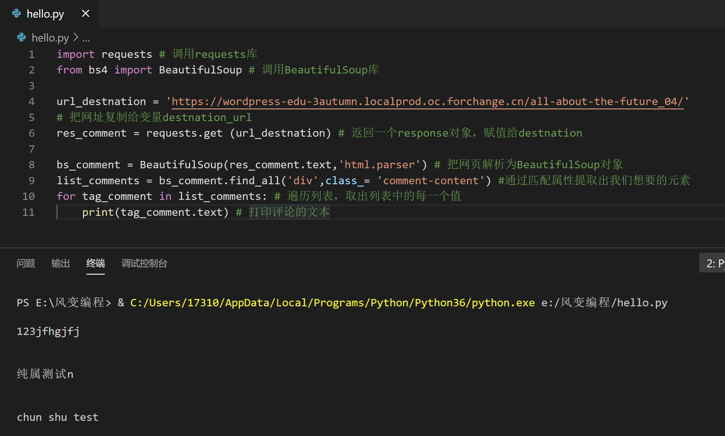Click terminal output '123jfhgjfj'
The height and width of the screenshot is (436, 725).
pyautogui.click(x=48, y=332)
